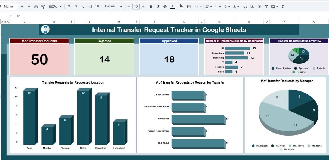Click the Menus search box
Screen dimensions: 329x160
point(9,7)
